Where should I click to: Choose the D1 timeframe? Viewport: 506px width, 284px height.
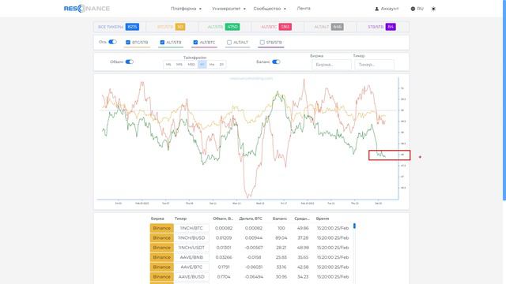221,65
